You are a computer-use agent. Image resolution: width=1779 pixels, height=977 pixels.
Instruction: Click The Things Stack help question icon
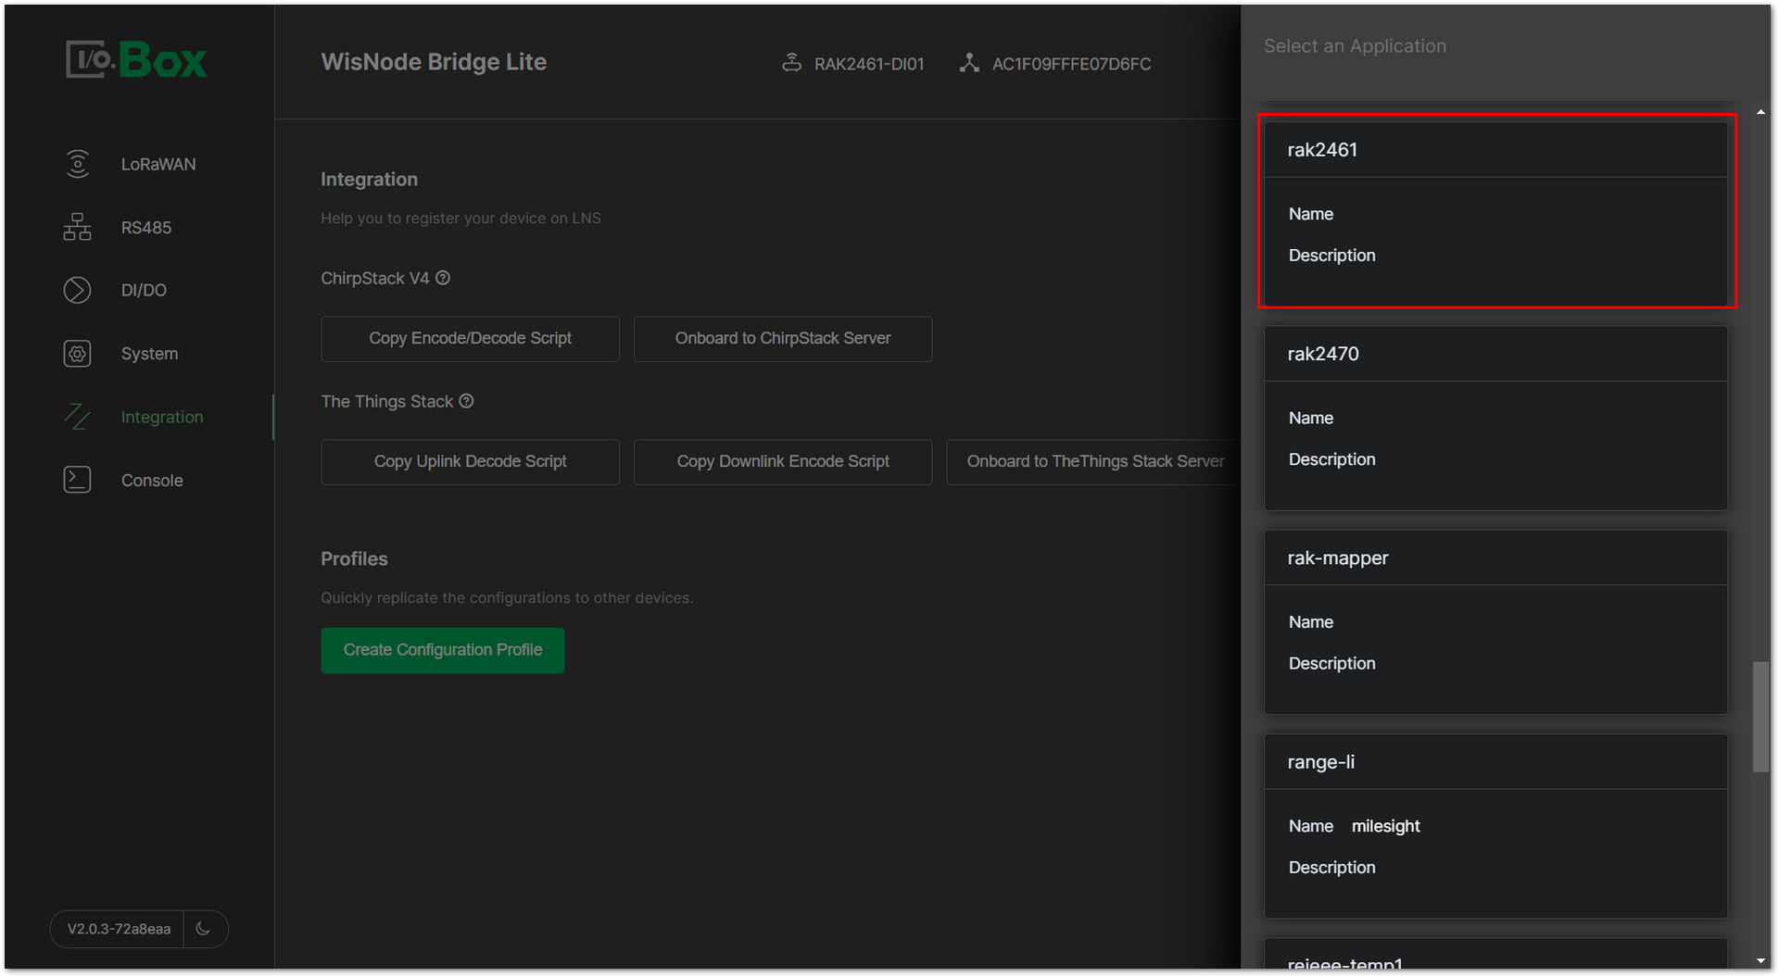[467, 401]
